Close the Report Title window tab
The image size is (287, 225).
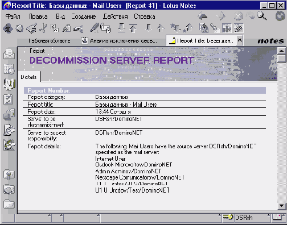coord(240,40)
